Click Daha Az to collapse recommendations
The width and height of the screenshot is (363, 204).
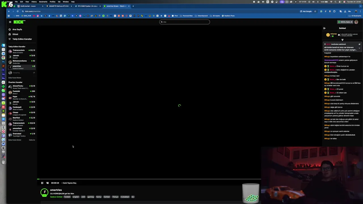[x=32, y=140]
